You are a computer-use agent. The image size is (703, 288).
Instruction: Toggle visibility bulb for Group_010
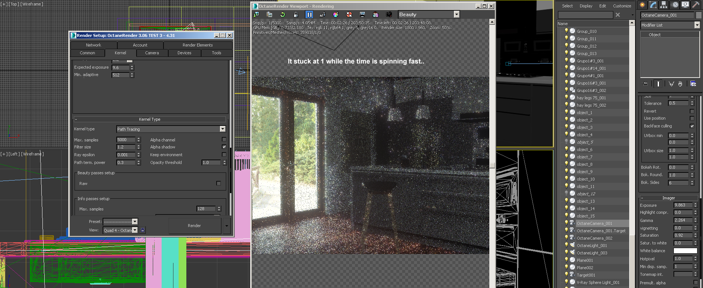click(x=566, y=31)
